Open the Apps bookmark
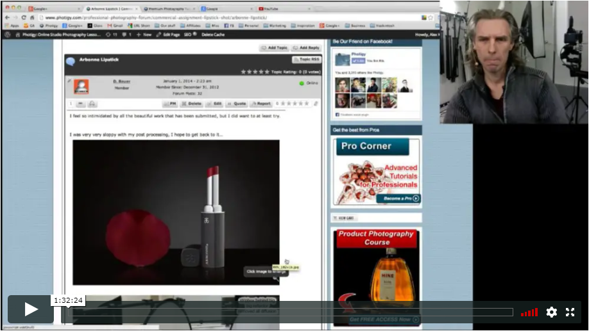Viewport: 589px width, 331px height. [12, 26]
